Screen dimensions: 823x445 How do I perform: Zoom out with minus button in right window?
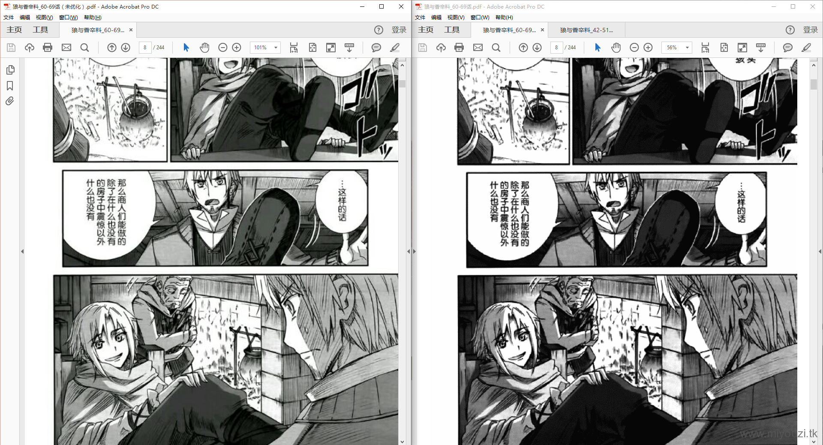(x=634, y=48)
